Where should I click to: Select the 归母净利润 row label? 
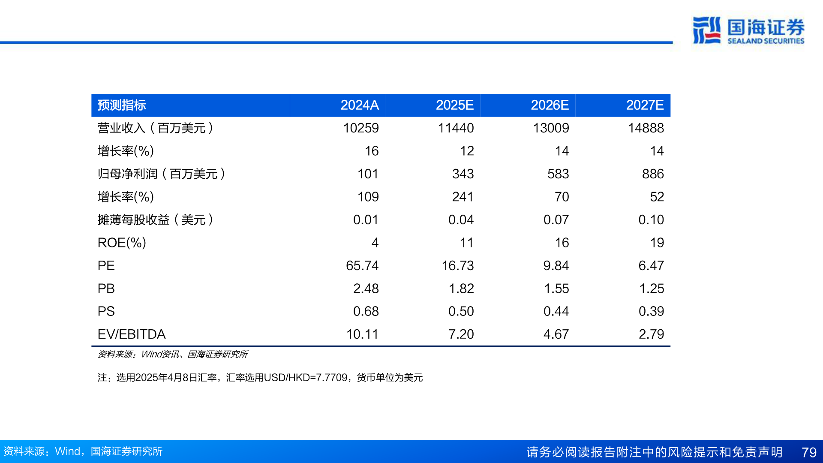tap(161, 174)
